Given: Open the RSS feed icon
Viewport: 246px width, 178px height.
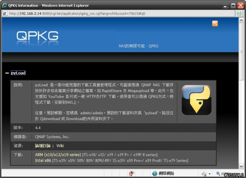Looking at the screenshot, I should [x=215, y=24].
